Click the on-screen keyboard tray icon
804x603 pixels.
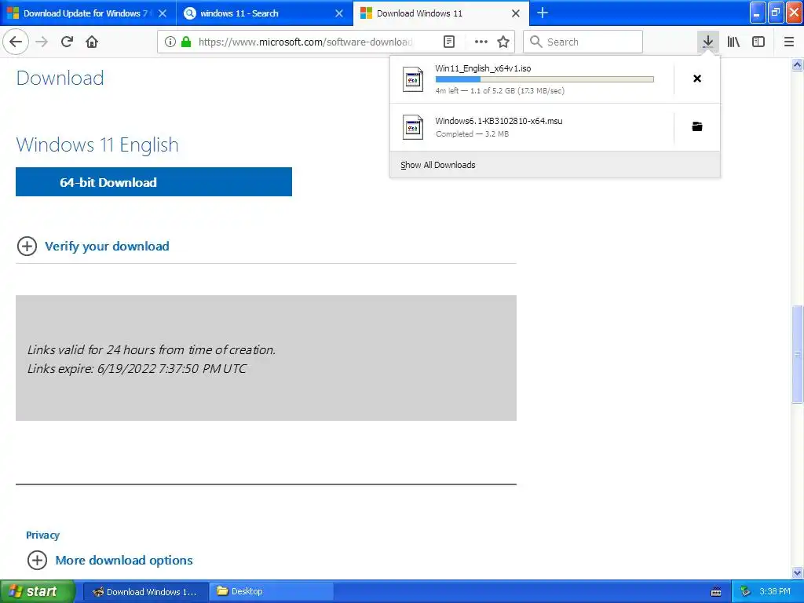pos(716,592)
